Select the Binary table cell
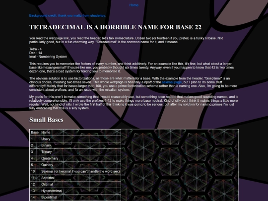This screenshot has width=268, height=201. click(x=80, y=145)
